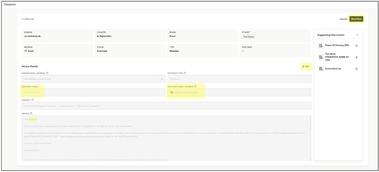
Task: Click the country value Afghanistan
Action: [106, 36]
